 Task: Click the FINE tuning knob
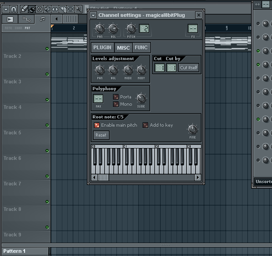pos(192,129)
